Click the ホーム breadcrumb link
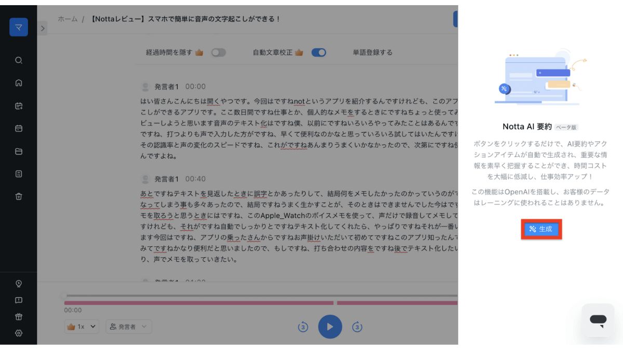 pyautogui.click(x=67, y=19)
